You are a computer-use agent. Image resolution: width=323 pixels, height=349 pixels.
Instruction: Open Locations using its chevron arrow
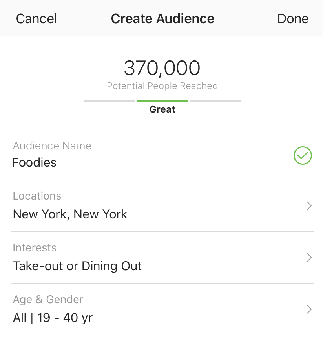[x=309, y=206]
